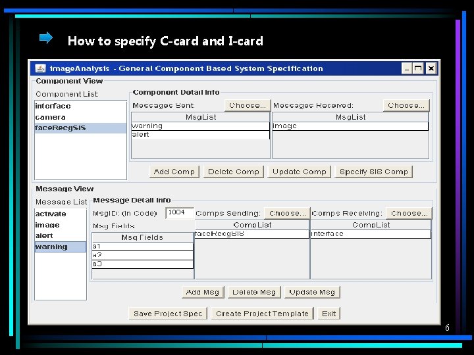Image resolution: width=474 pixels, height=355 pixels.
Task: Maximize the imageAnalysis window
Action: click(419, 68)
